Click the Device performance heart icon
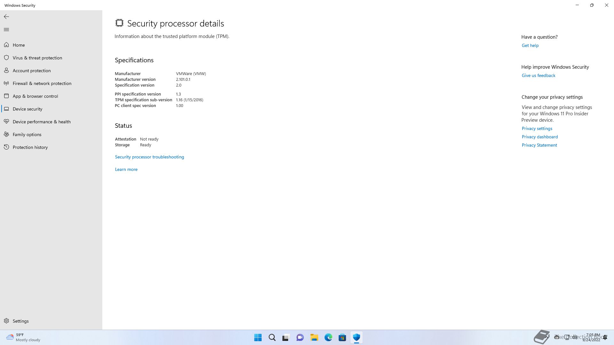 click(6, 122)
